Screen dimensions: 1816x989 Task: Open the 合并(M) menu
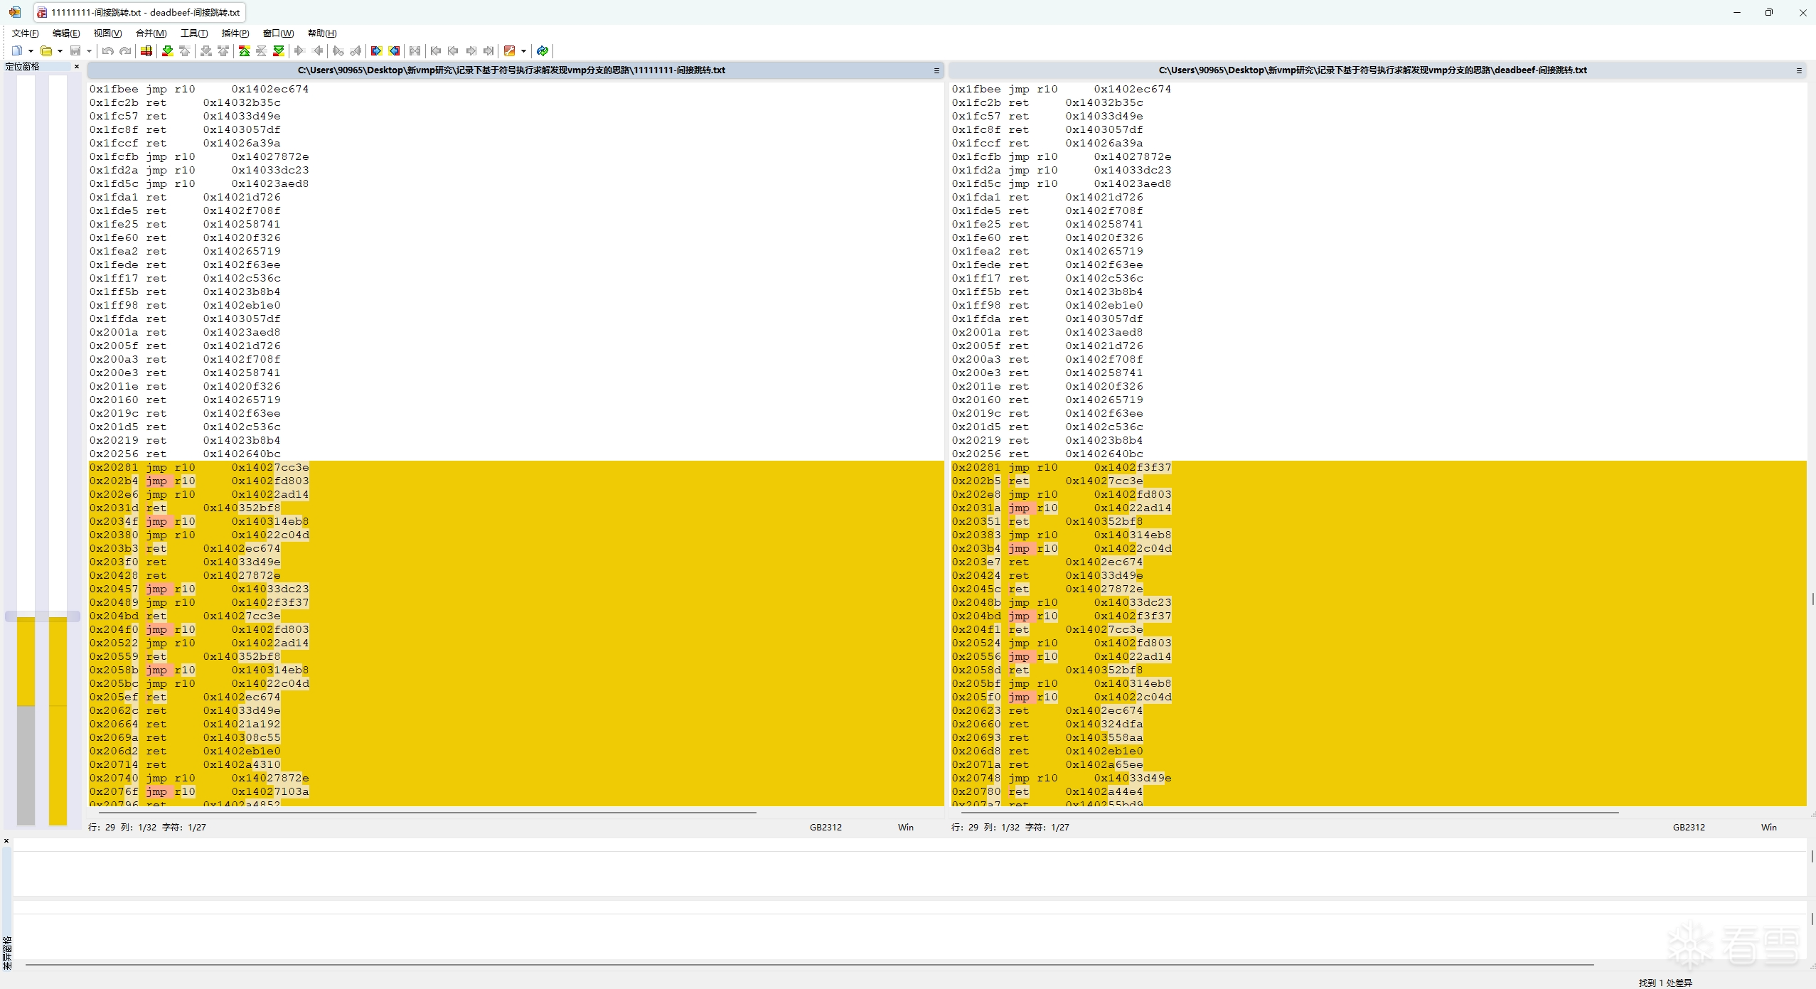[151, 33]
